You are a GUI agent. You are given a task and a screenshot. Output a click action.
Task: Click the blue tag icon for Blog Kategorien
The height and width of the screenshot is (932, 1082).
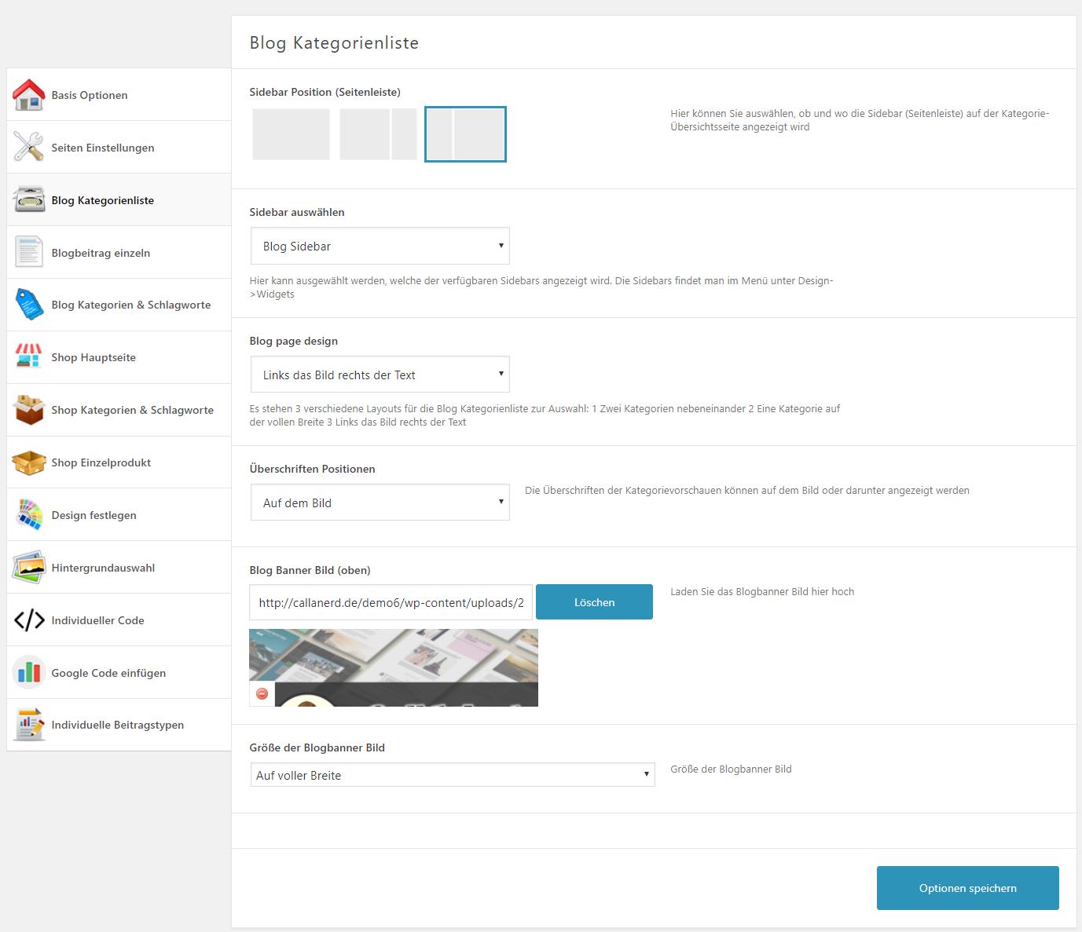(x=29, y=305)
